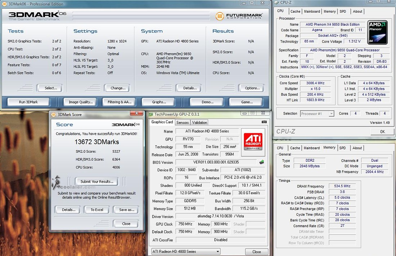Click the Driver Version field in GPU-Z
Image resolution: width=396 pixels, height=256 pixels.
[x=220, y=216]
